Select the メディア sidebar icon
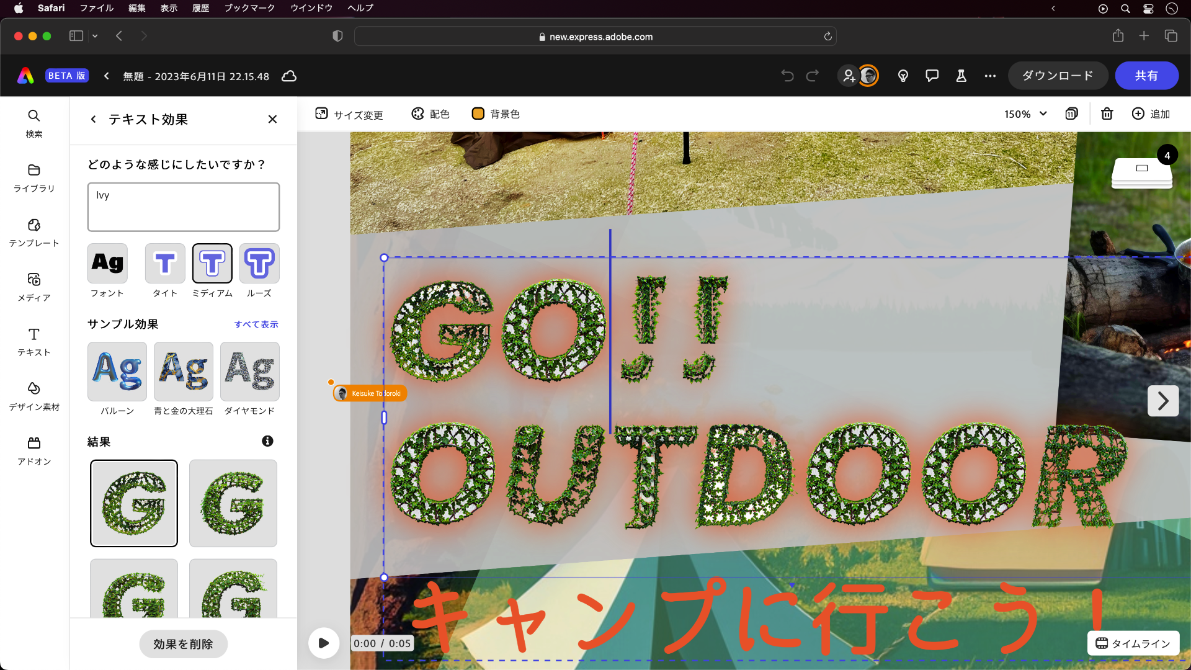The image size is (1191, 670). point(33,287)
